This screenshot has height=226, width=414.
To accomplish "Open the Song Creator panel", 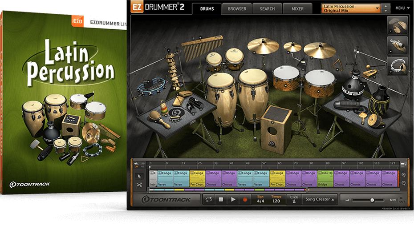I will pyautogui.click(x=320, y=199).
